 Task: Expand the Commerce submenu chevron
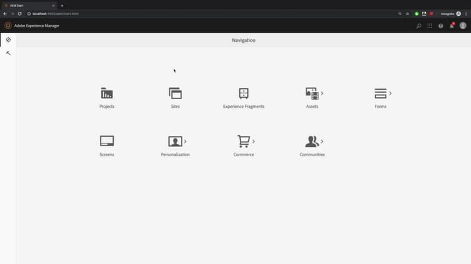(x=254, y=141)
